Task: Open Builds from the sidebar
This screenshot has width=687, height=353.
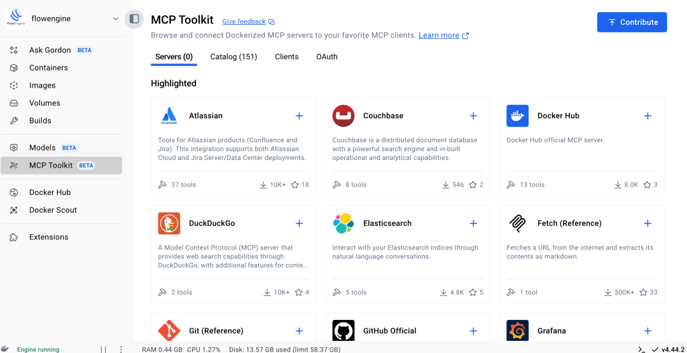Action: pos(61,120)
